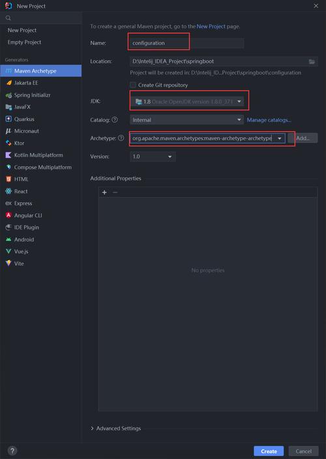Open the Catalog help question mark
326x459 pixels.
(115, 119)
